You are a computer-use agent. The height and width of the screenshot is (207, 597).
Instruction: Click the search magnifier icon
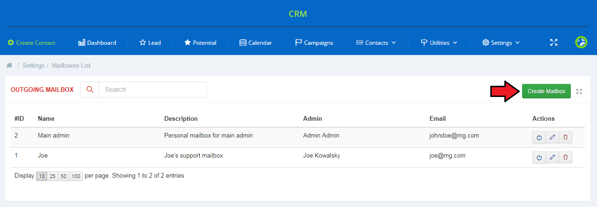(x=90, y=90)
